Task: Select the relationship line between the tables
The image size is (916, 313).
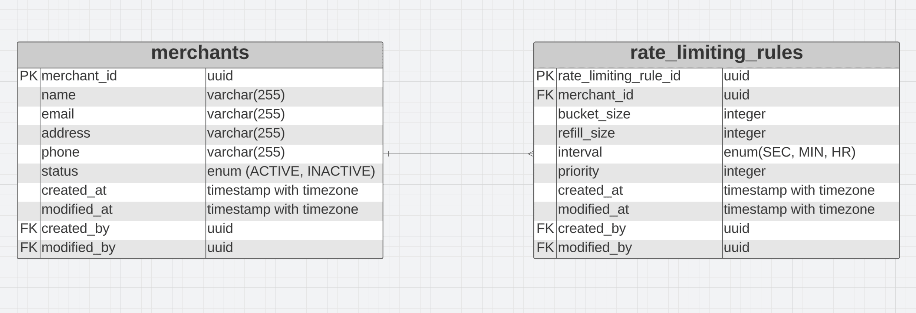Action: (x=458, y=154)
